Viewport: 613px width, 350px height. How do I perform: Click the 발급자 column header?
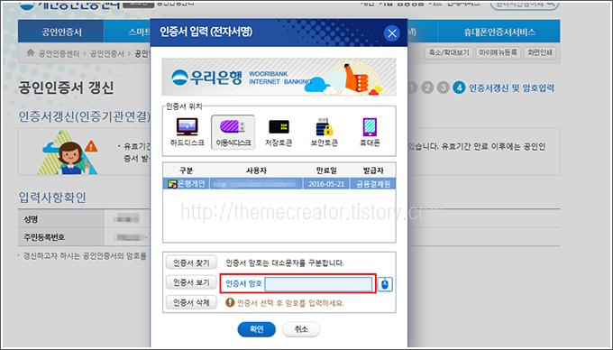coord(373,170)
